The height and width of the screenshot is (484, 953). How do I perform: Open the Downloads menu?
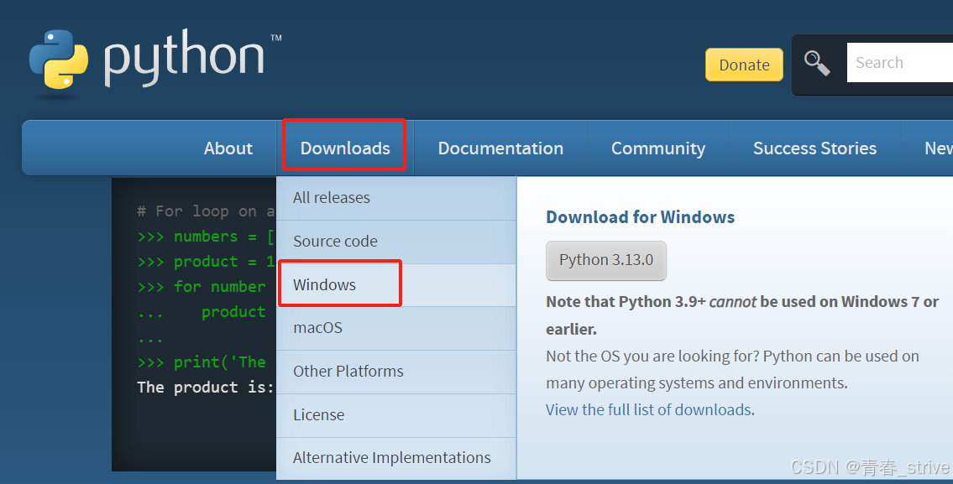point(344,148)
